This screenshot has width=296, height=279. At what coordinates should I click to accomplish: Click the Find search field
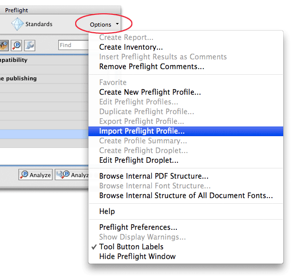(x=74, y=45)
